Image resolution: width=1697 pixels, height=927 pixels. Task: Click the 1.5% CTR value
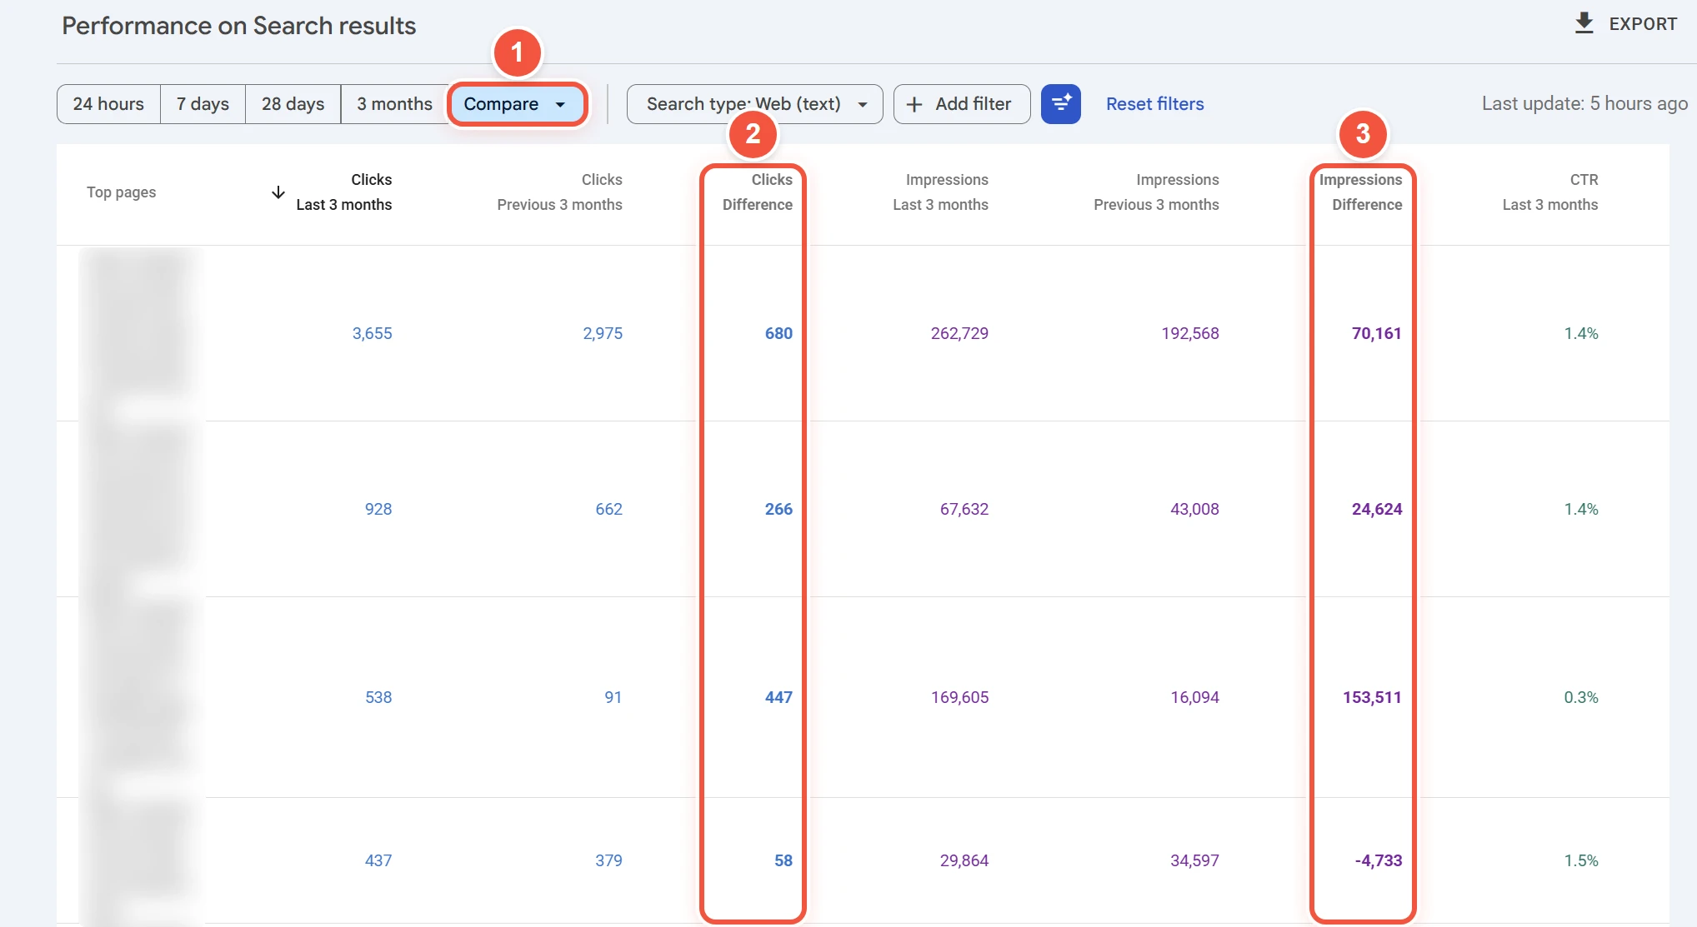click(1581, 860)
